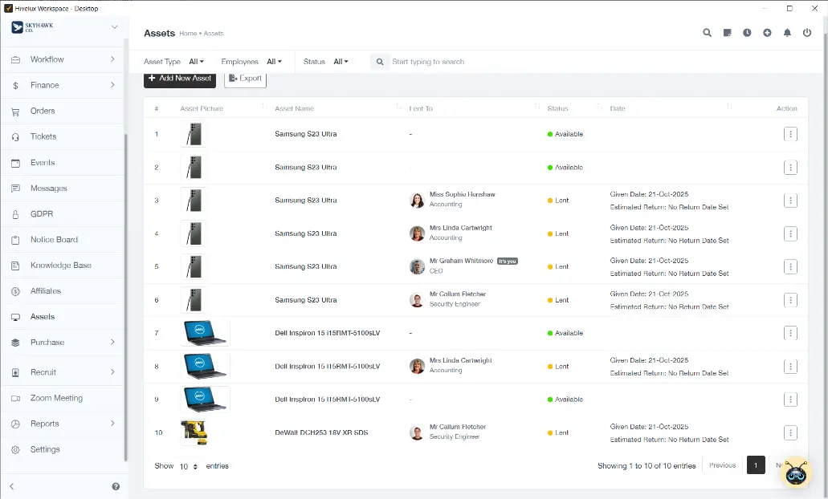Open Orders in sidebar

point(63,111)
